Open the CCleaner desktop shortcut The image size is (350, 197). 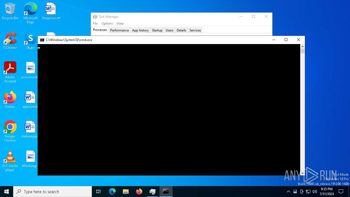point(10,41)
